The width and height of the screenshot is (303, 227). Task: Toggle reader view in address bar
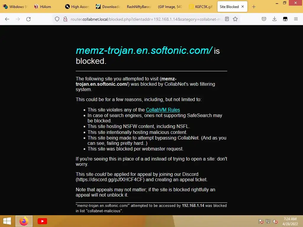(x=227, y=19)
